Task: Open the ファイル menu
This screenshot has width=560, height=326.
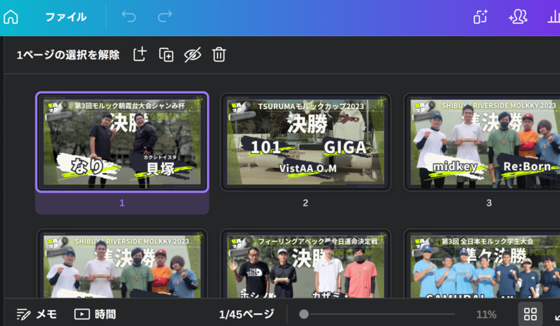Action: click(x=66, y=17)
